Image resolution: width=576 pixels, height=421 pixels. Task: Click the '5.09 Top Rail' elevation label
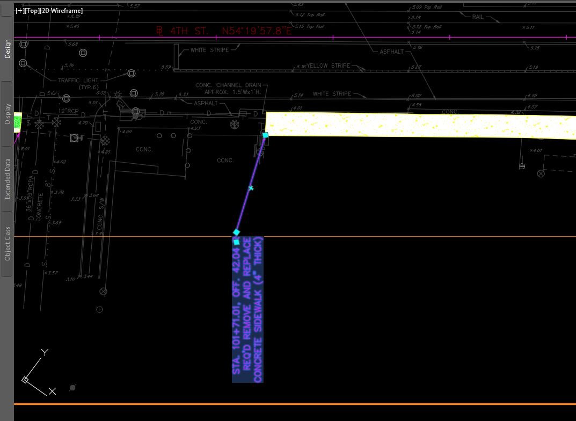[427, 7]
